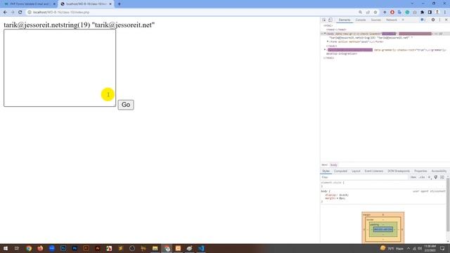Close the PHP Forms browser tab

[54, 4]
